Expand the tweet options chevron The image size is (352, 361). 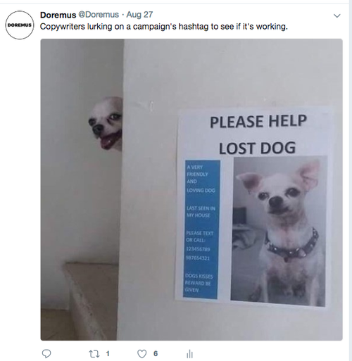[337, 15]
